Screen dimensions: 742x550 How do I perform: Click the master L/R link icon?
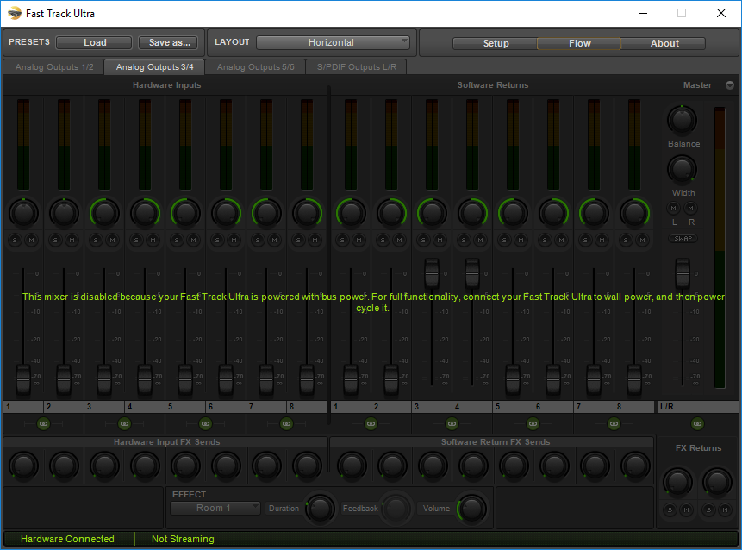(697, 423)
